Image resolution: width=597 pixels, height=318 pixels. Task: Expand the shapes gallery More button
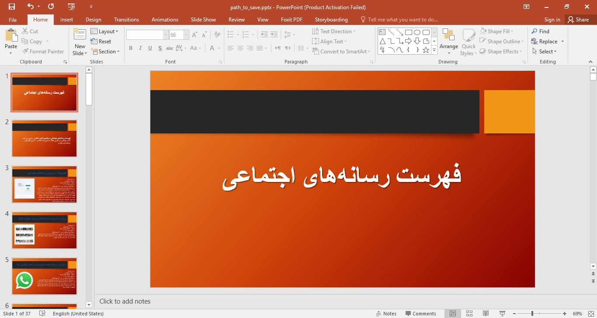434,50
